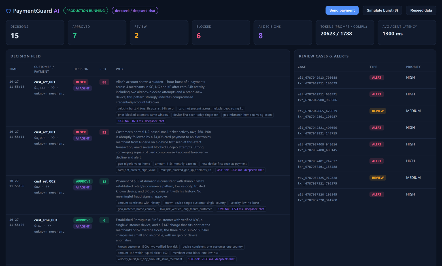Viewport: 442px width, 266px height.
Task: Click the tokens value 20623 / 1788
Action: tap(336, 34)
